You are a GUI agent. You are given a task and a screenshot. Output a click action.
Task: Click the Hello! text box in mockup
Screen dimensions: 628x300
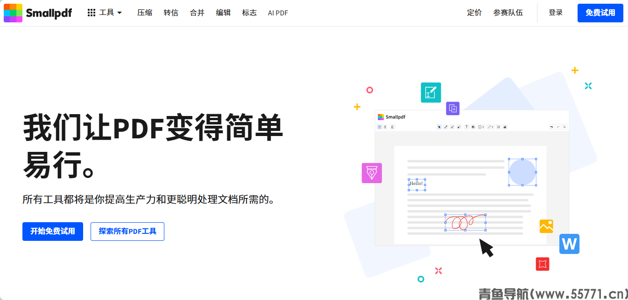[x=416, y=184]
